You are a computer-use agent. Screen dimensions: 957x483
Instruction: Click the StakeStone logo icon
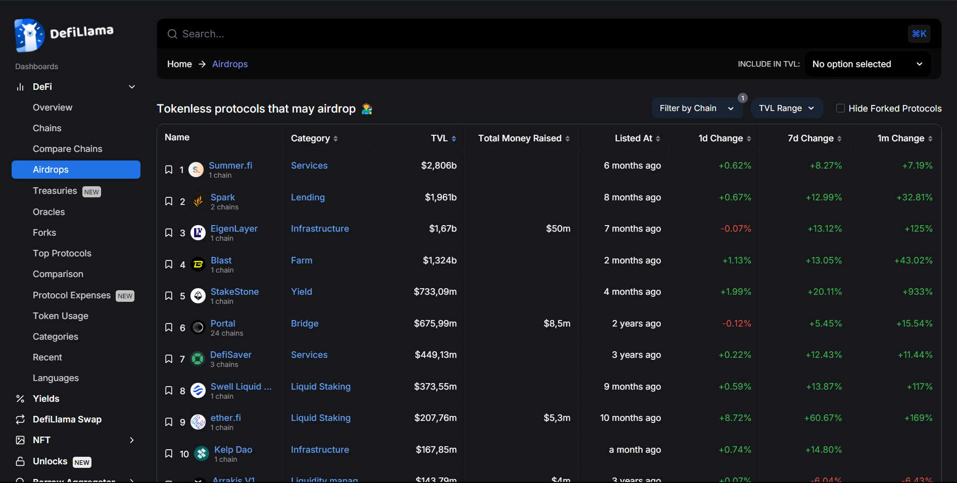point(198,296)
